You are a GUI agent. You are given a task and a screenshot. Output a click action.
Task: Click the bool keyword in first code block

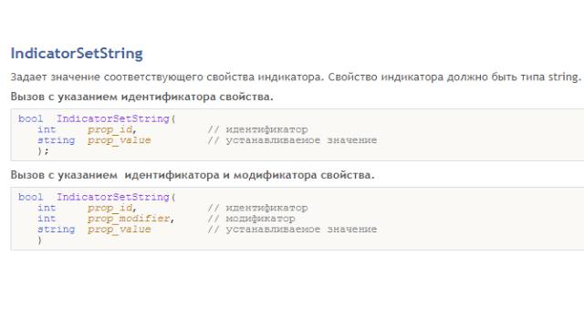(x=30, y=118)
